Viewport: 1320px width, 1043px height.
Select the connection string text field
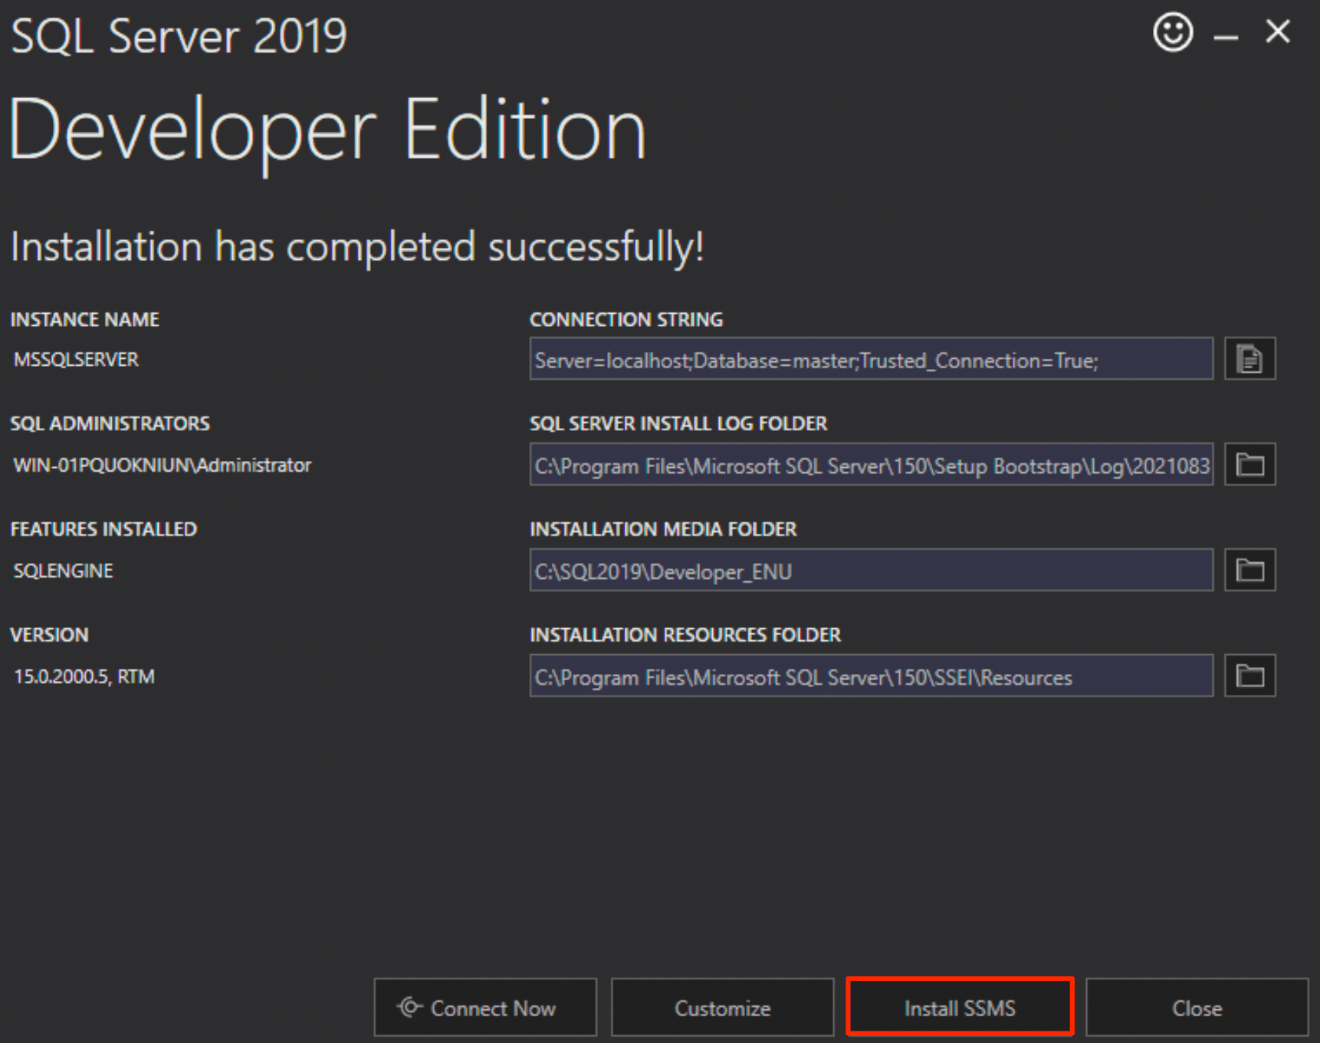872,359
